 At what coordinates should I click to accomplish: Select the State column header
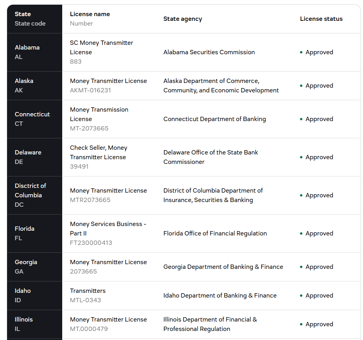click(23, 14)
